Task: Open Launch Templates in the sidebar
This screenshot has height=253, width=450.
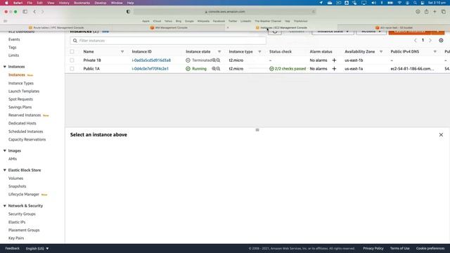Action: [24, 91]
